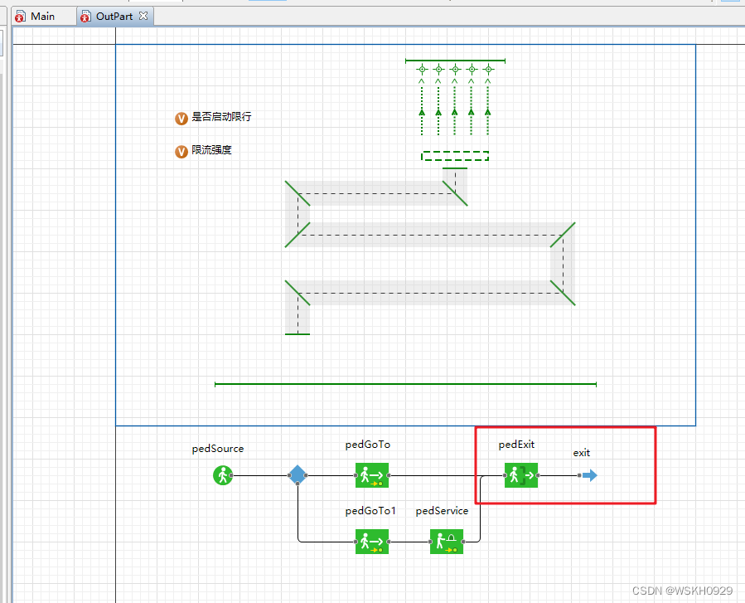
Task: Select the 是否启动限行 variable icon
Action: pos(181,119)
